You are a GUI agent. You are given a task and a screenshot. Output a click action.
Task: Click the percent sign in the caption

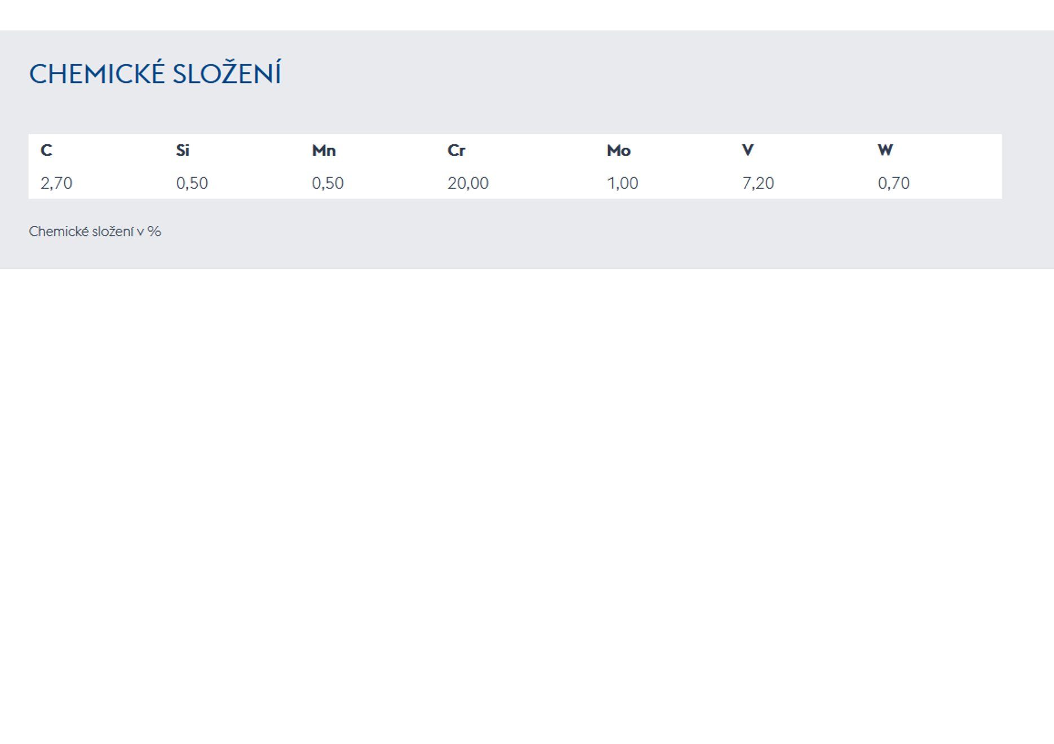pyautogui.click(x=154, y=232)
